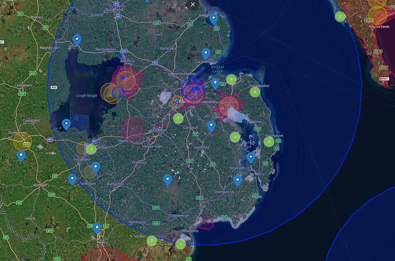The image size is (395, 261).
Task: Click the blue pin north of Downpatrick
Action: click(237, 180)
